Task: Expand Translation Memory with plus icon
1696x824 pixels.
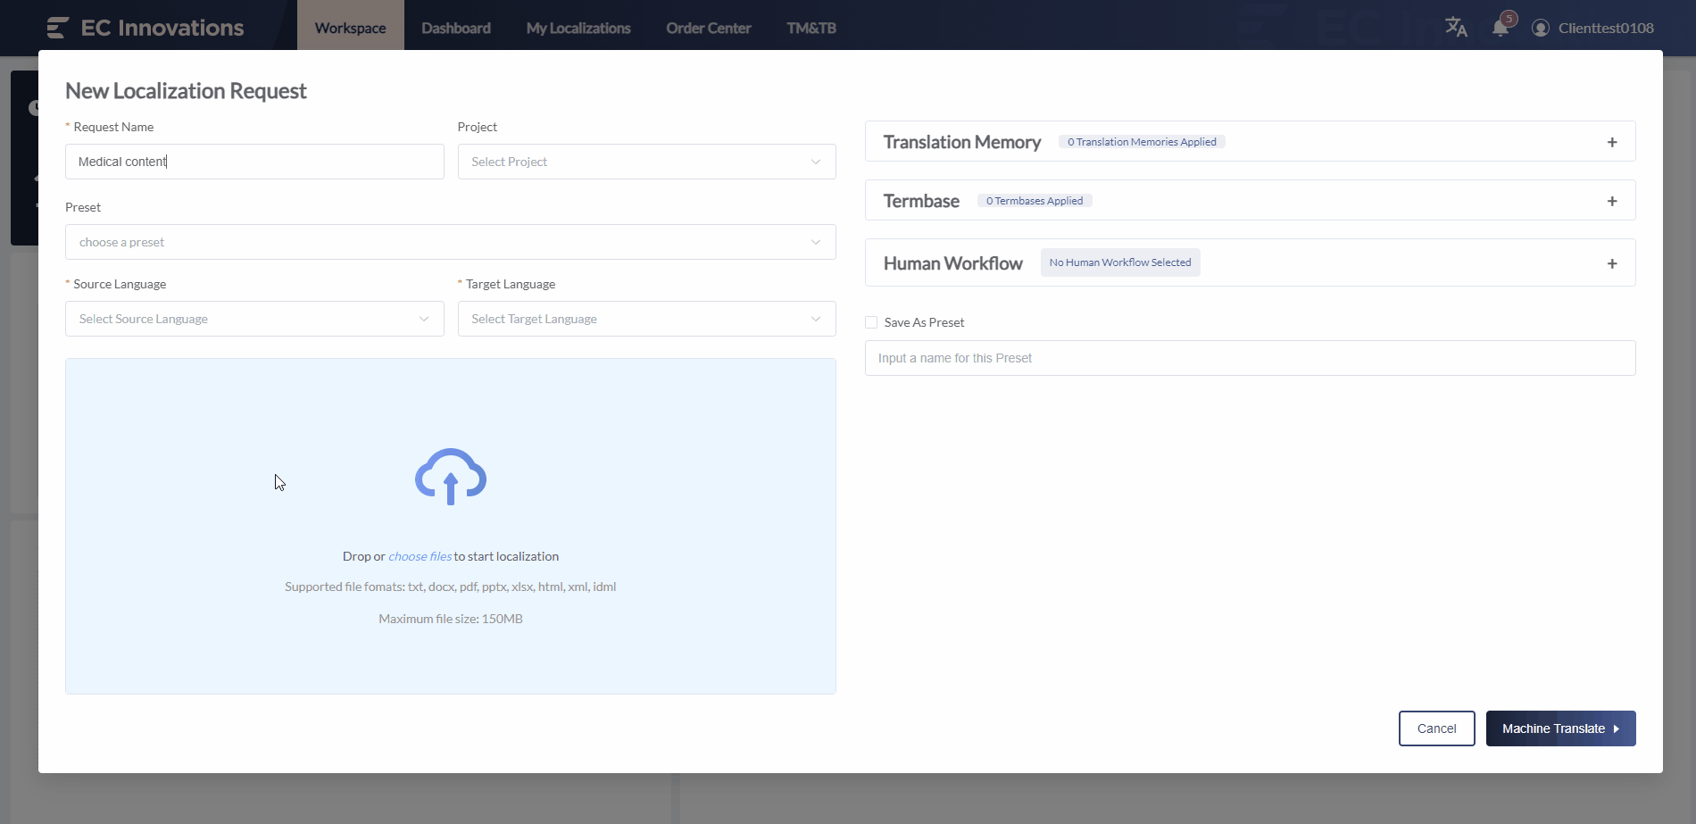Action: (x=1612, y=142)
